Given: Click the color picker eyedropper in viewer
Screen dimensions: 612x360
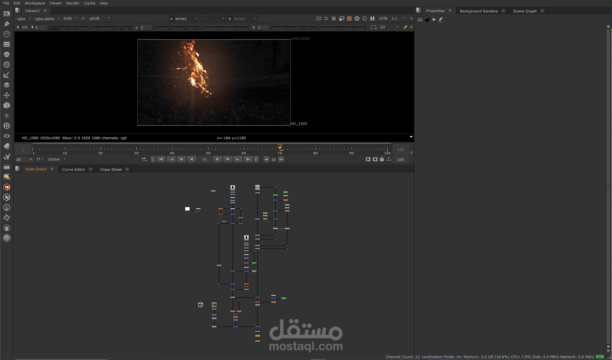Looking at the screenshot, I should click(405, 27).
